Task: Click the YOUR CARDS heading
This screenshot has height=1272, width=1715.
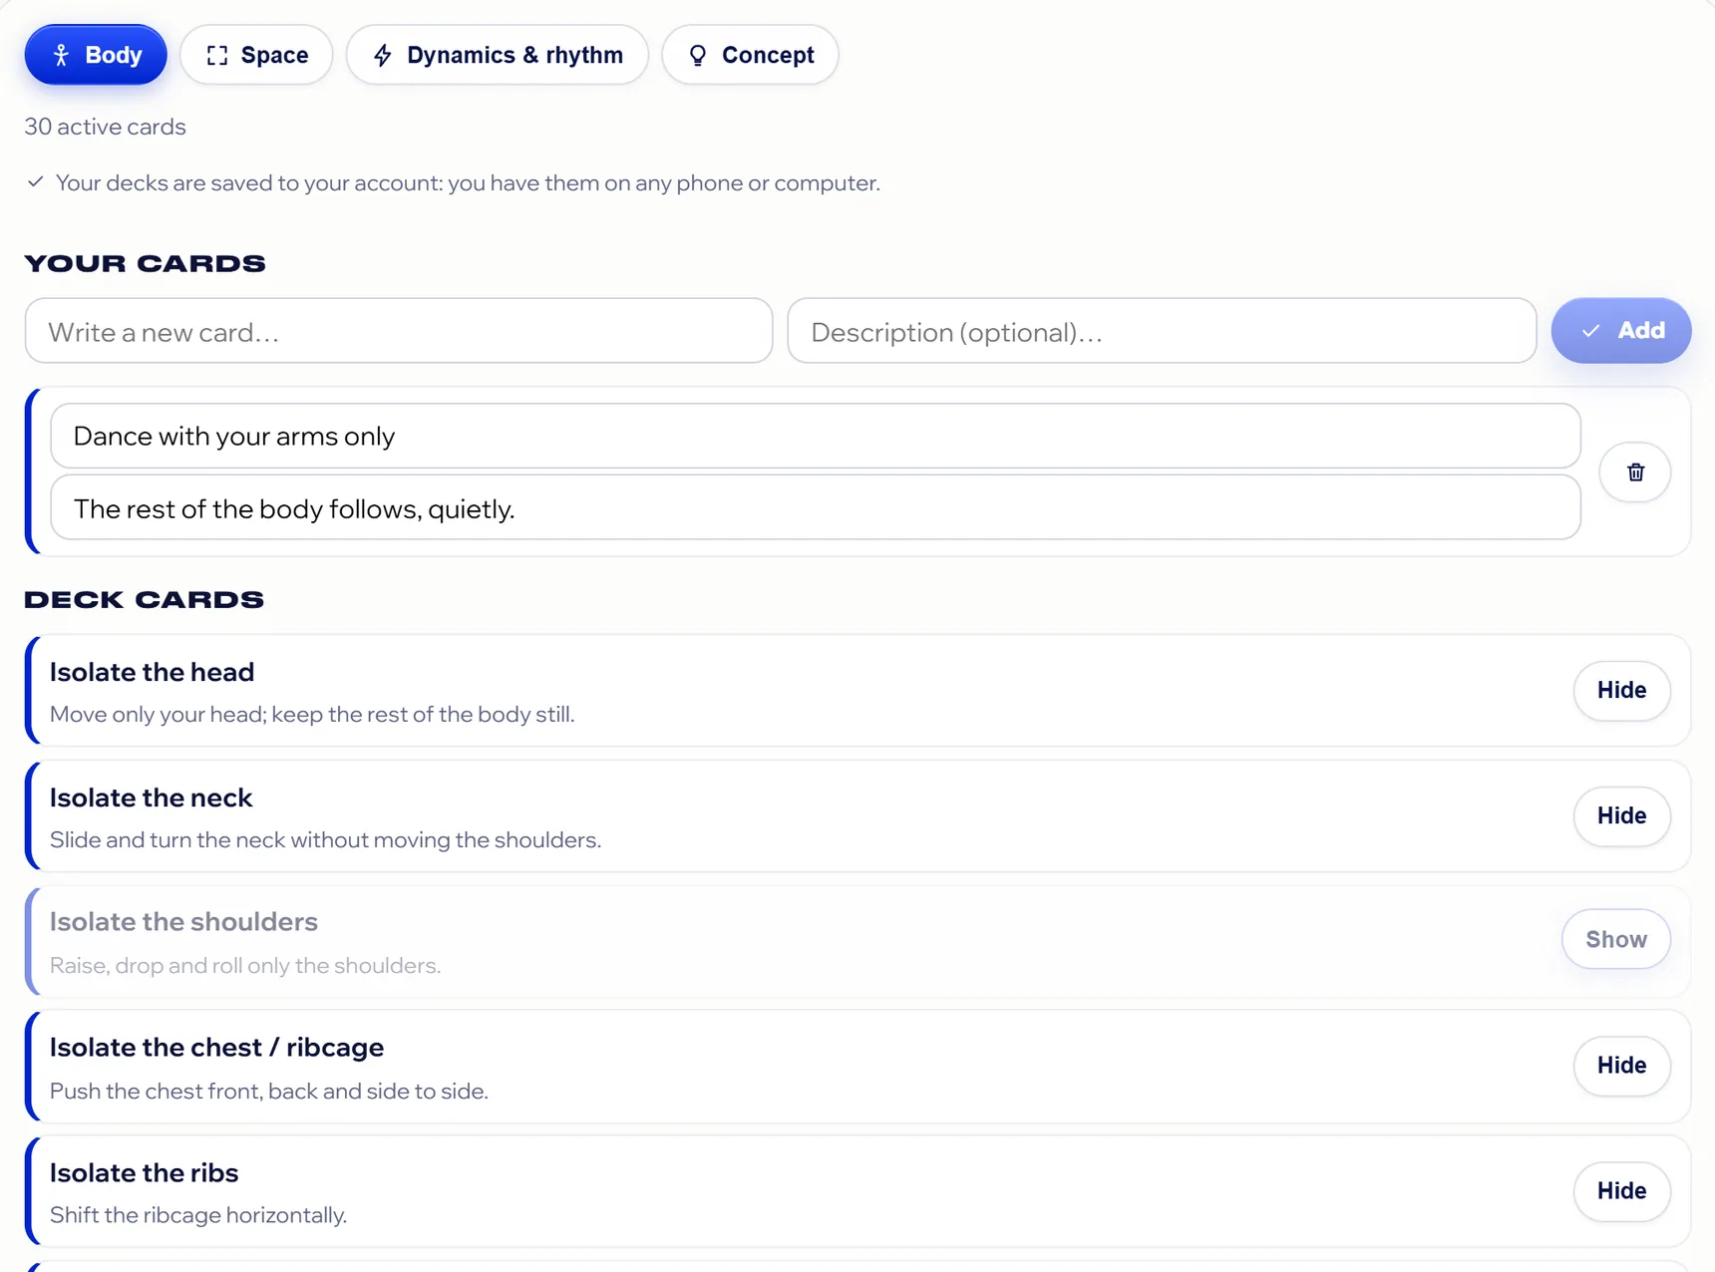Action: (x=145, y=264)
